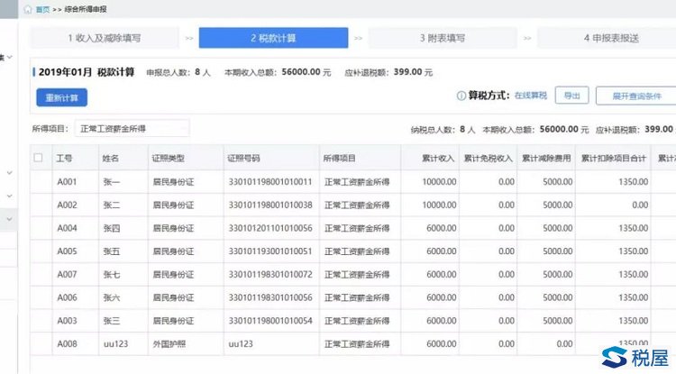Click the info icon beside 算税方式
This screenshot has height=374, width=676.
click(461, 96)
